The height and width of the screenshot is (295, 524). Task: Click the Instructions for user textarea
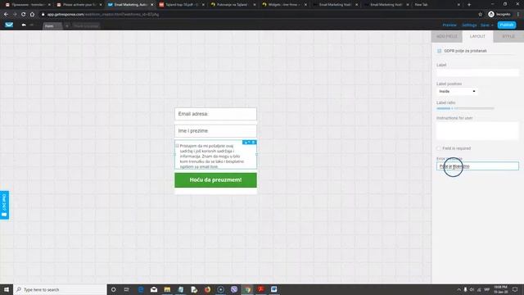click(477, 131)
